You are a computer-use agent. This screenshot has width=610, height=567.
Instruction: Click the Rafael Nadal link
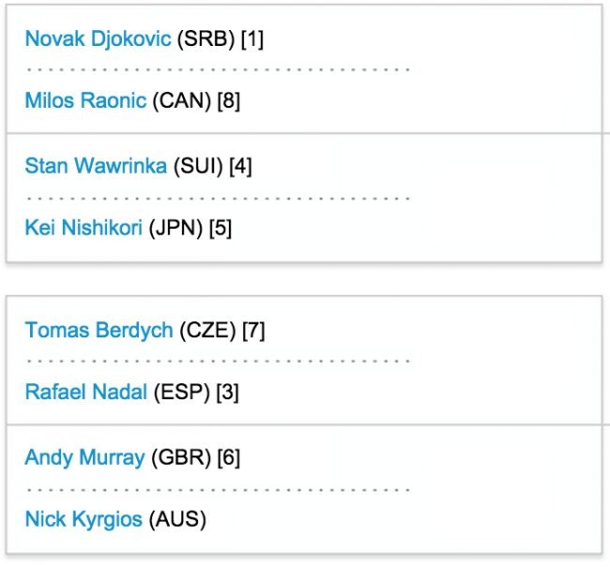click(85, 392)
